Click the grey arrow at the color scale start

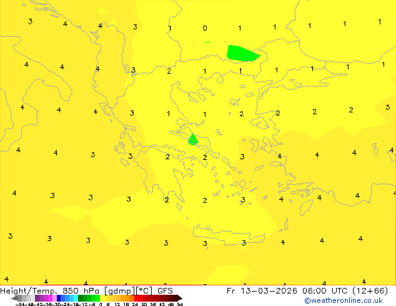click(14, 299)
